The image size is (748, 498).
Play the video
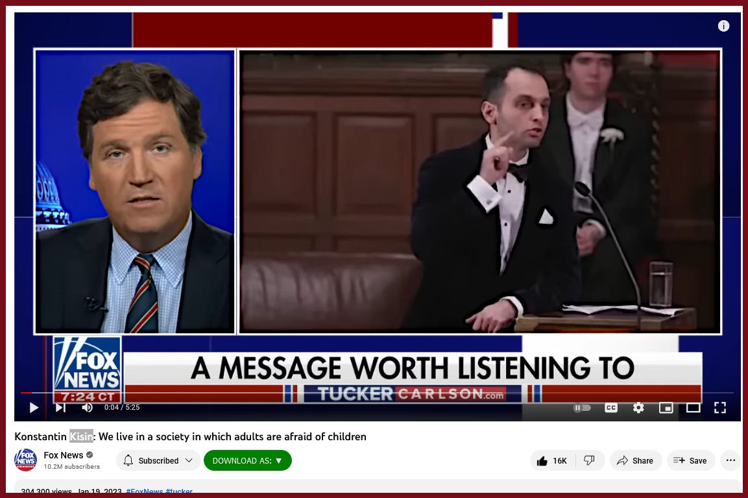pos(34,407)
